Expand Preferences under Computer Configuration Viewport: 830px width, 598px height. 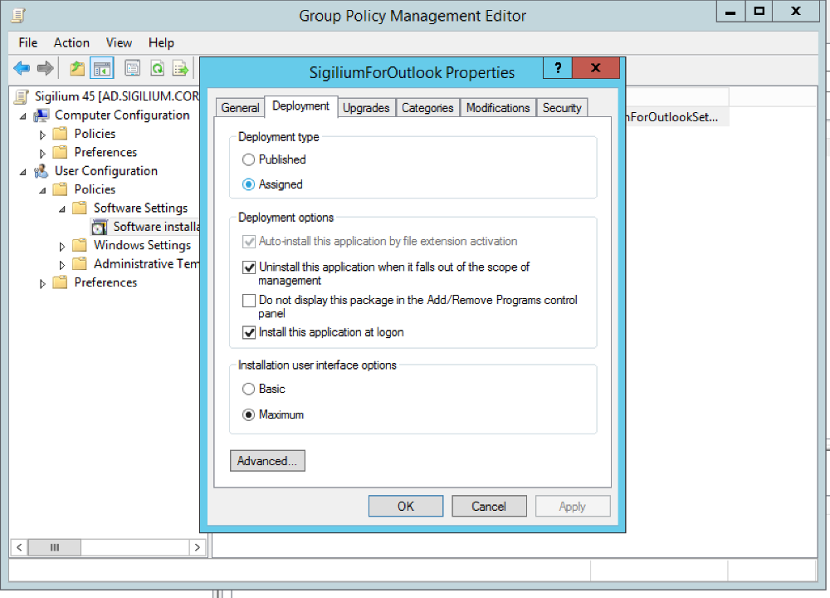pos(42,154)
